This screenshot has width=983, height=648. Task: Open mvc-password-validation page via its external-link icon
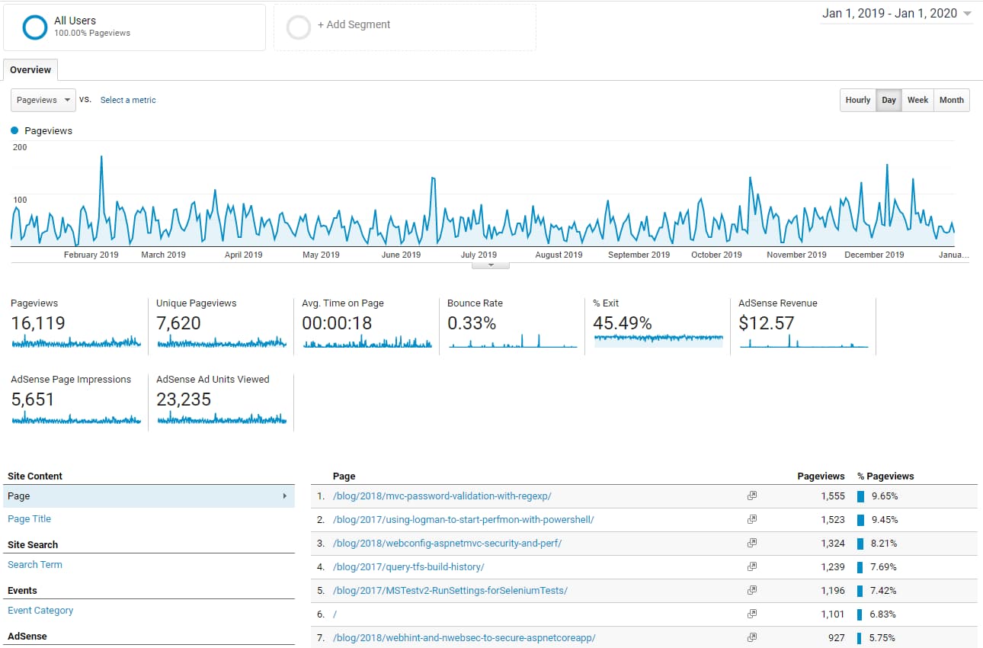tap(752, 496)
